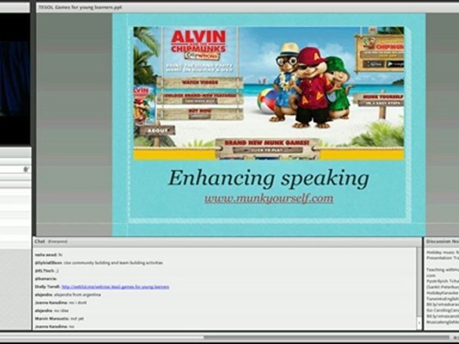Image resolution: width=459 pixels, height=344 pixels.
Task: Click the Alvin and the Chipmunks logo
Action: point(198,44)
